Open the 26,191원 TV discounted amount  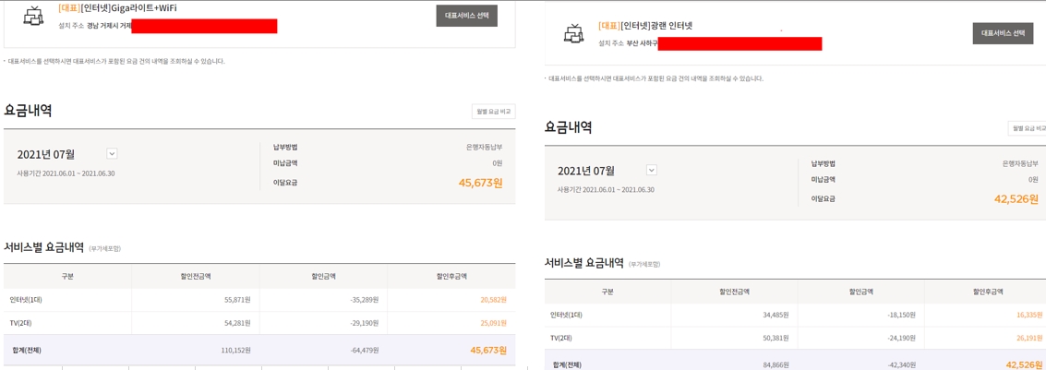(x=1028, y=338)
